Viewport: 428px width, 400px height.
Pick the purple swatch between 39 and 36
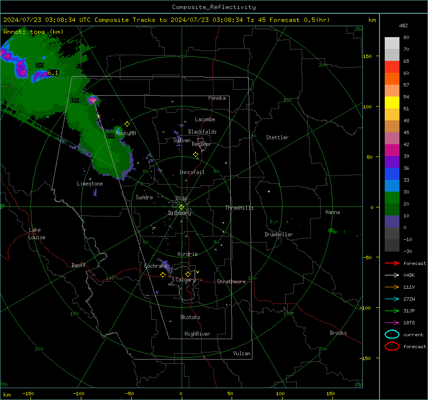pos(392,162)
